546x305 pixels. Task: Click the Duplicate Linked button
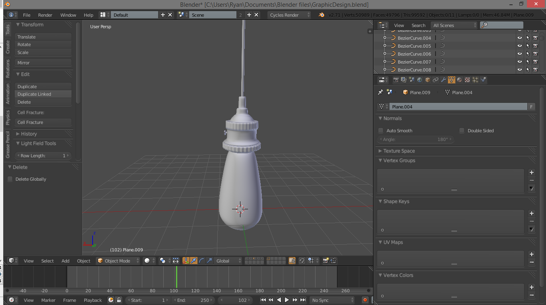pyautogui.click(x=43, y=94)
